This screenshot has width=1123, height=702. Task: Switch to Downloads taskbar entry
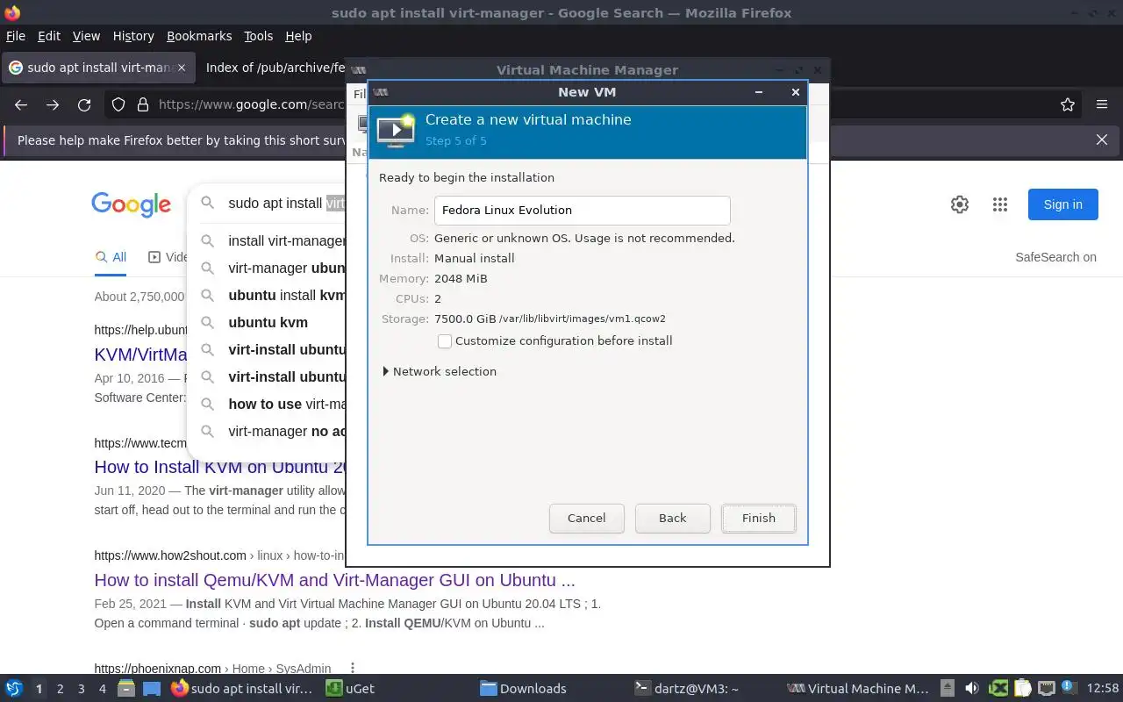pos(523,688)
